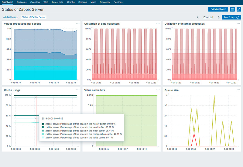
Task: Open widget menu for Utilization of internal processes
Action: [238, 23]
